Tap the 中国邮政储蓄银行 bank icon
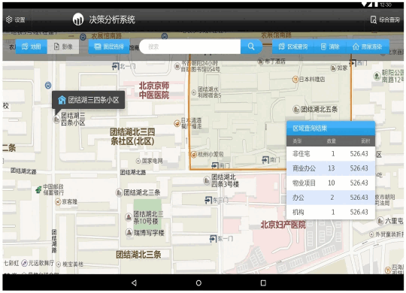The image size is (406, 293). (38, 190)
